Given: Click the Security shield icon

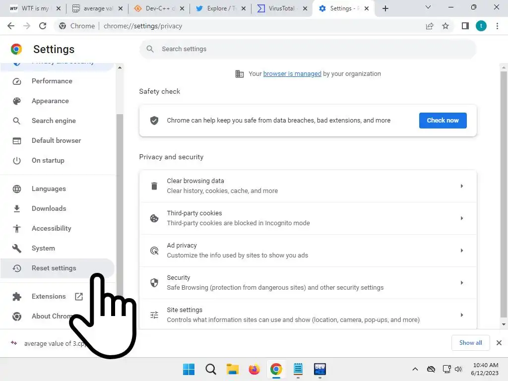Looking at the screenshot, I should [x=154, y=283].
